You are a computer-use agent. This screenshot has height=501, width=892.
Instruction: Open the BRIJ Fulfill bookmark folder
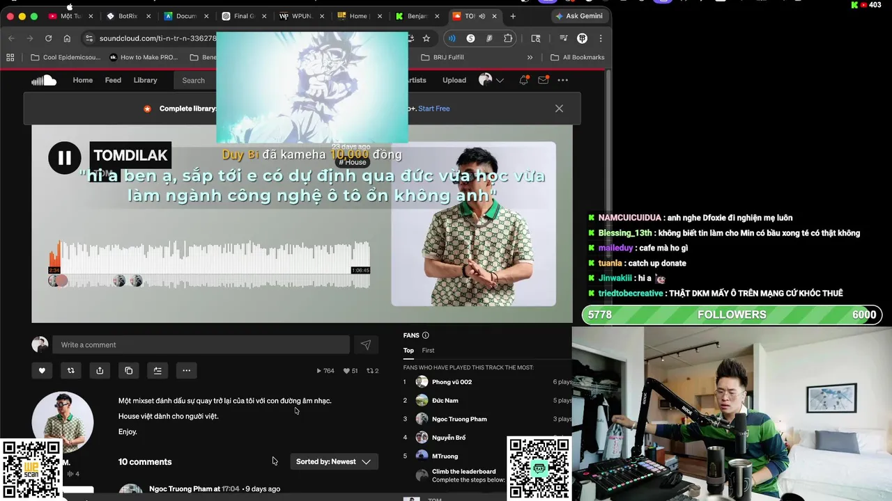(x=443, y=58)
